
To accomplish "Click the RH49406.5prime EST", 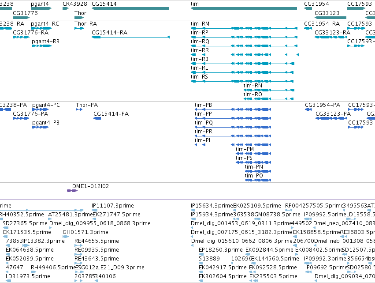I will [x=33, y=272].
